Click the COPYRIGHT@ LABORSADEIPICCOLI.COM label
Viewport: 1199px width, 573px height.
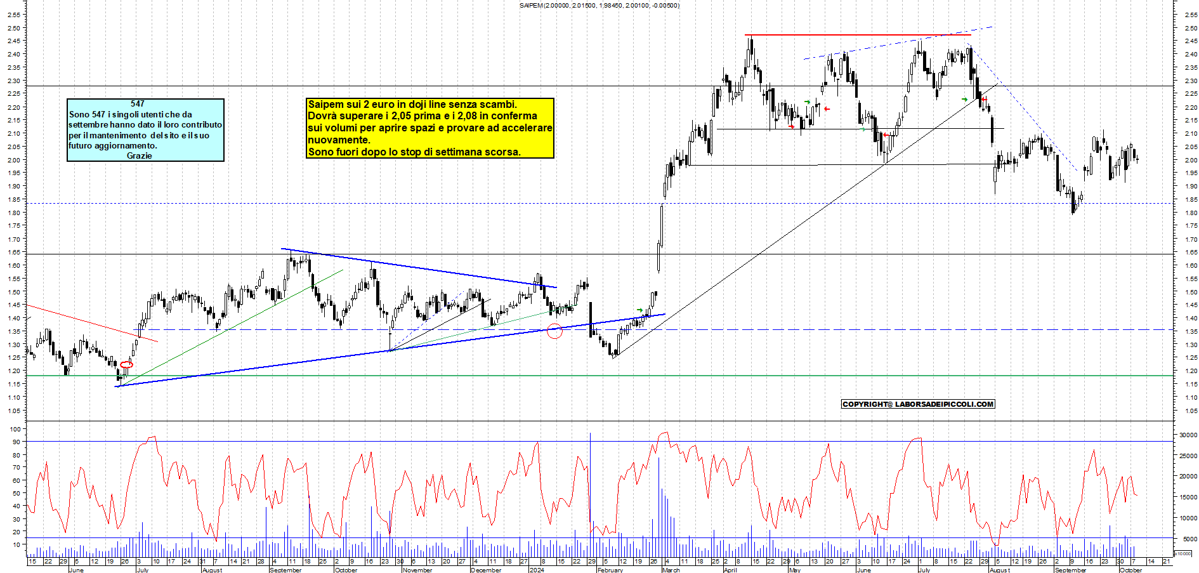coord(918,404)
